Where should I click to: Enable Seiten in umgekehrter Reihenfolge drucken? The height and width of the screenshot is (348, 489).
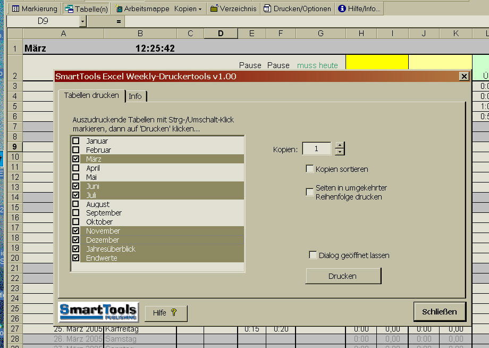pyautogui.click(x=310, y=192)
